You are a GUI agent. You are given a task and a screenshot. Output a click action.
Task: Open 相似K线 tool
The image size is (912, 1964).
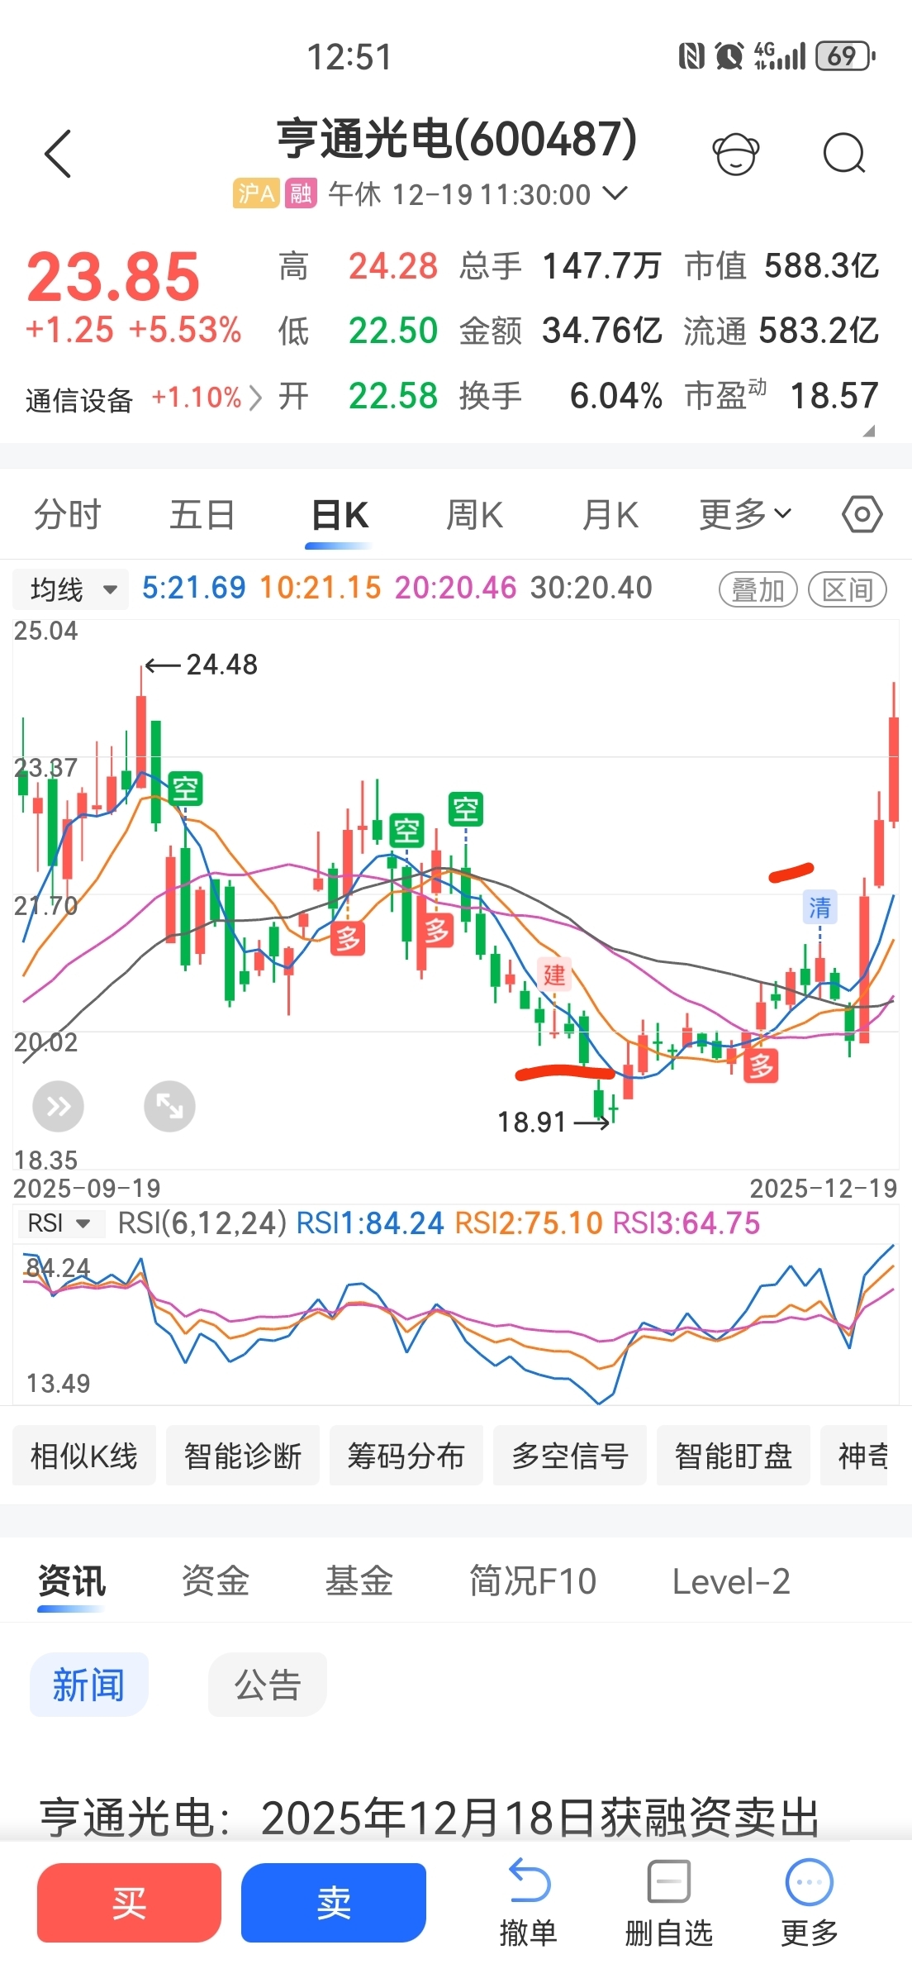(84, 1455)
